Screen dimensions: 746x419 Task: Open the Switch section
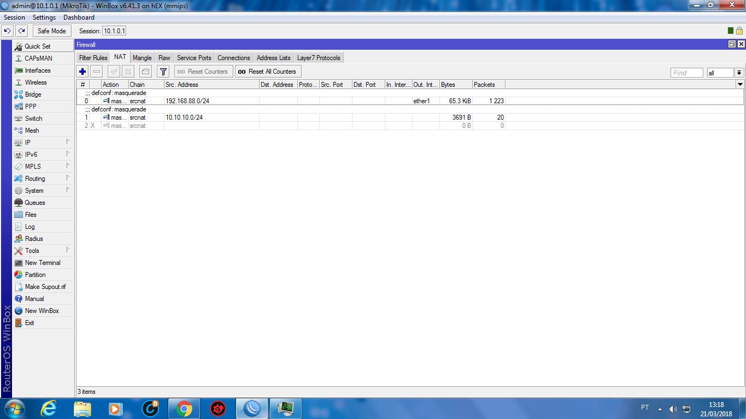click(43, 119)
